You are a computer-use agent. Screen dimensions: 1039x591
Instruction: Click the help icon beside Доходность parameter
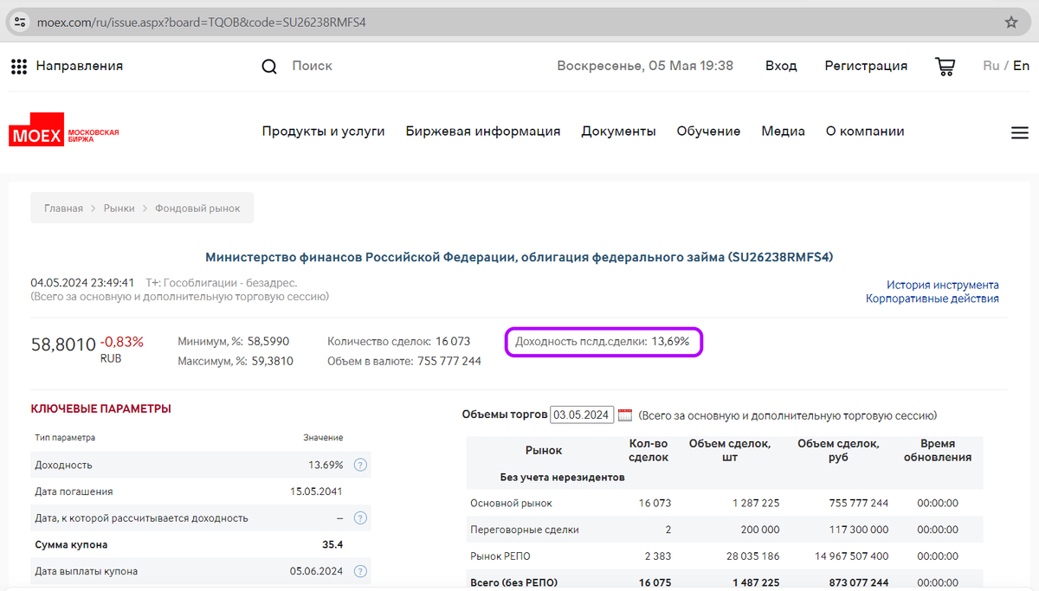[x=360, y=465]
